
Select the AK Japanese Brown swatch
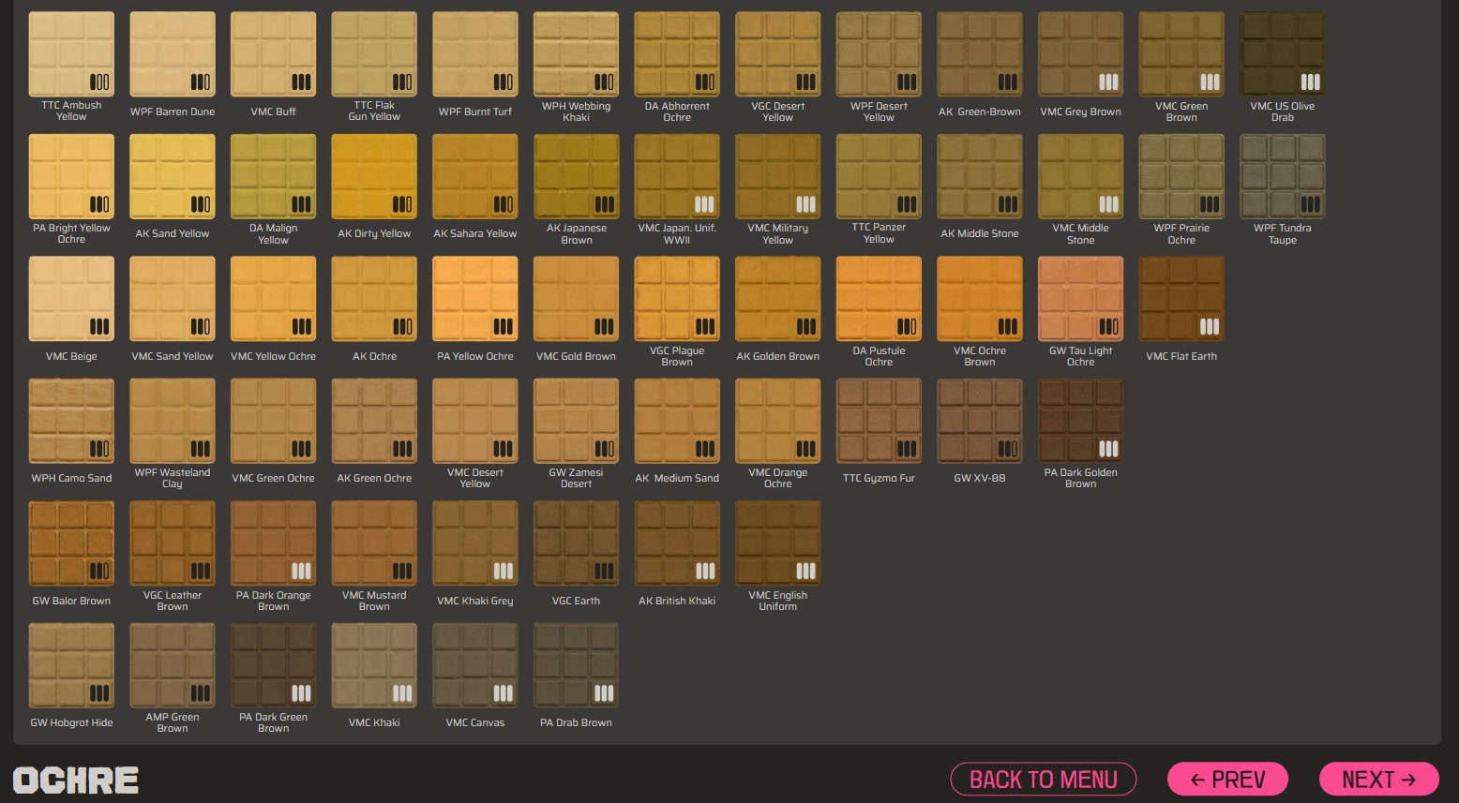point(576,177)
